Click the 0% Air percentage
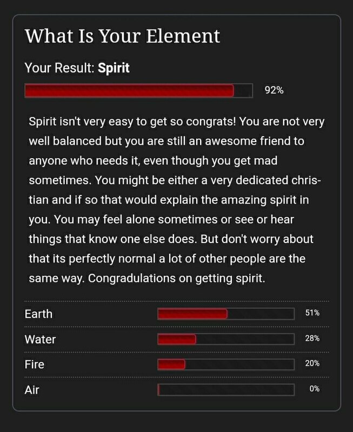The width and height of the screenshot is (353, 432). (x=315, y=388)
